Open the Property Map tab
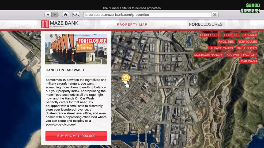Image resolution: width=264 pixels, height=148 pixels. pos(132,25)
